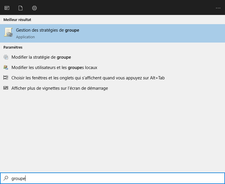
Task: Click the local users and groups icon
Action: point(6,68)
